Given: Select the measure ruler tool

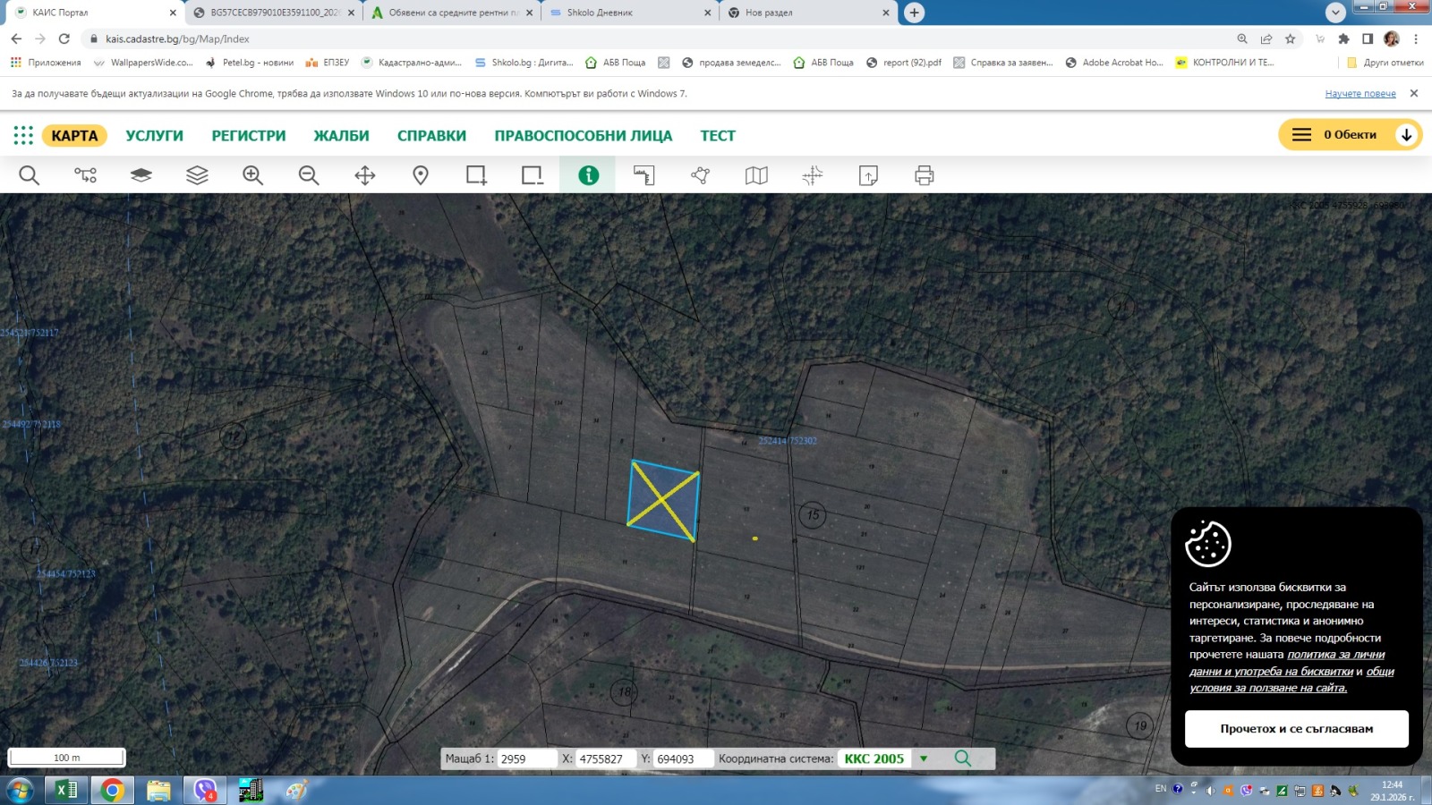Looking at the screenshot, I should click(644, 175).
